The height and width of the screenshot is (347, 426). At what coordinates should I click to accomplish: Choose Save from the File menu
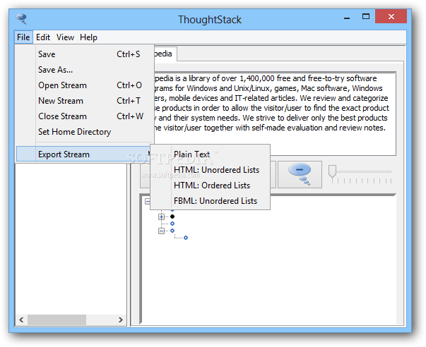(85, 54)
